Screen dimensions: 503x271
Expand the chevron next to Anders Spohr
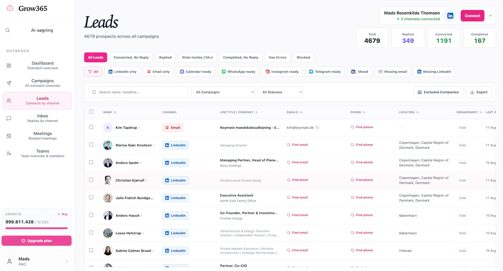[141, 163]
